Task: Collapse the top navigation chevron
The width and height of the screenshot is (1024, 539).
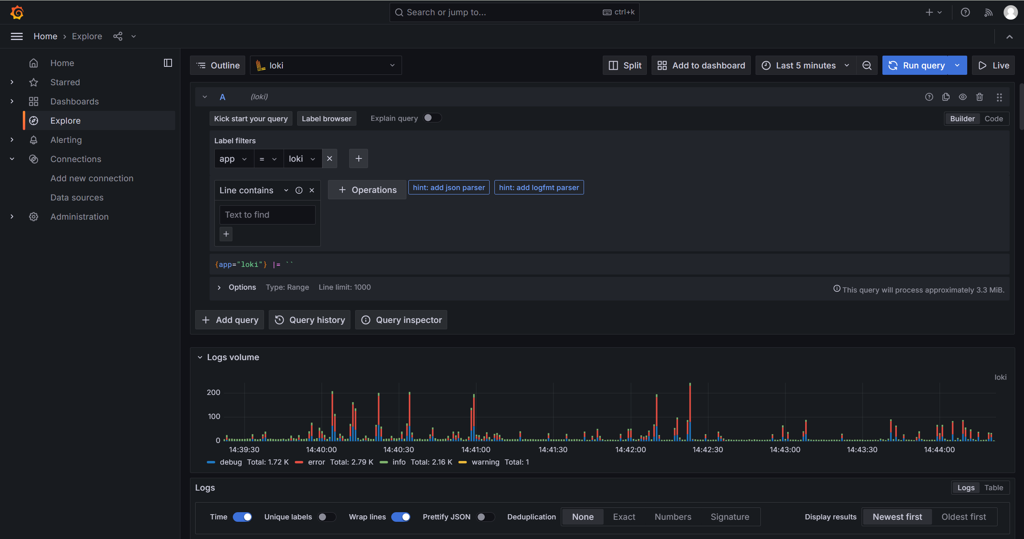Action: pos(1010,36)
